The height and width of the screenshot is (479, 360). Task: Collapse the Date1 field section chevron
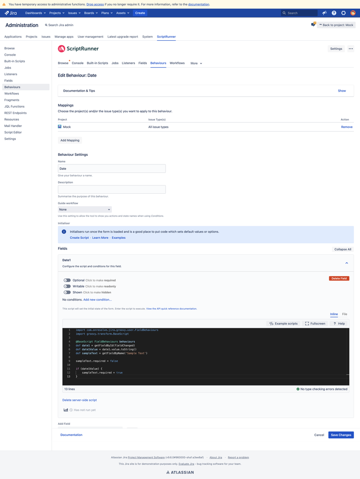tap(347, 263)
